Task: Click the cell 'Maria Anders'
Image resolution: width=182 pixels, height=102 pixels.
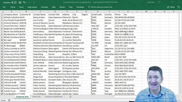Action: 40,17
